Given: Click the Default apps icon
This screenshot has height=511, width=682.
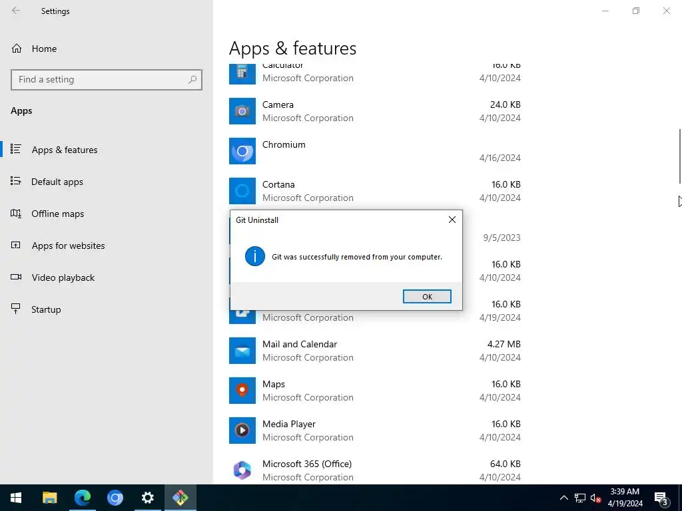Looking at the screenshot, I should tap(16, 181).
